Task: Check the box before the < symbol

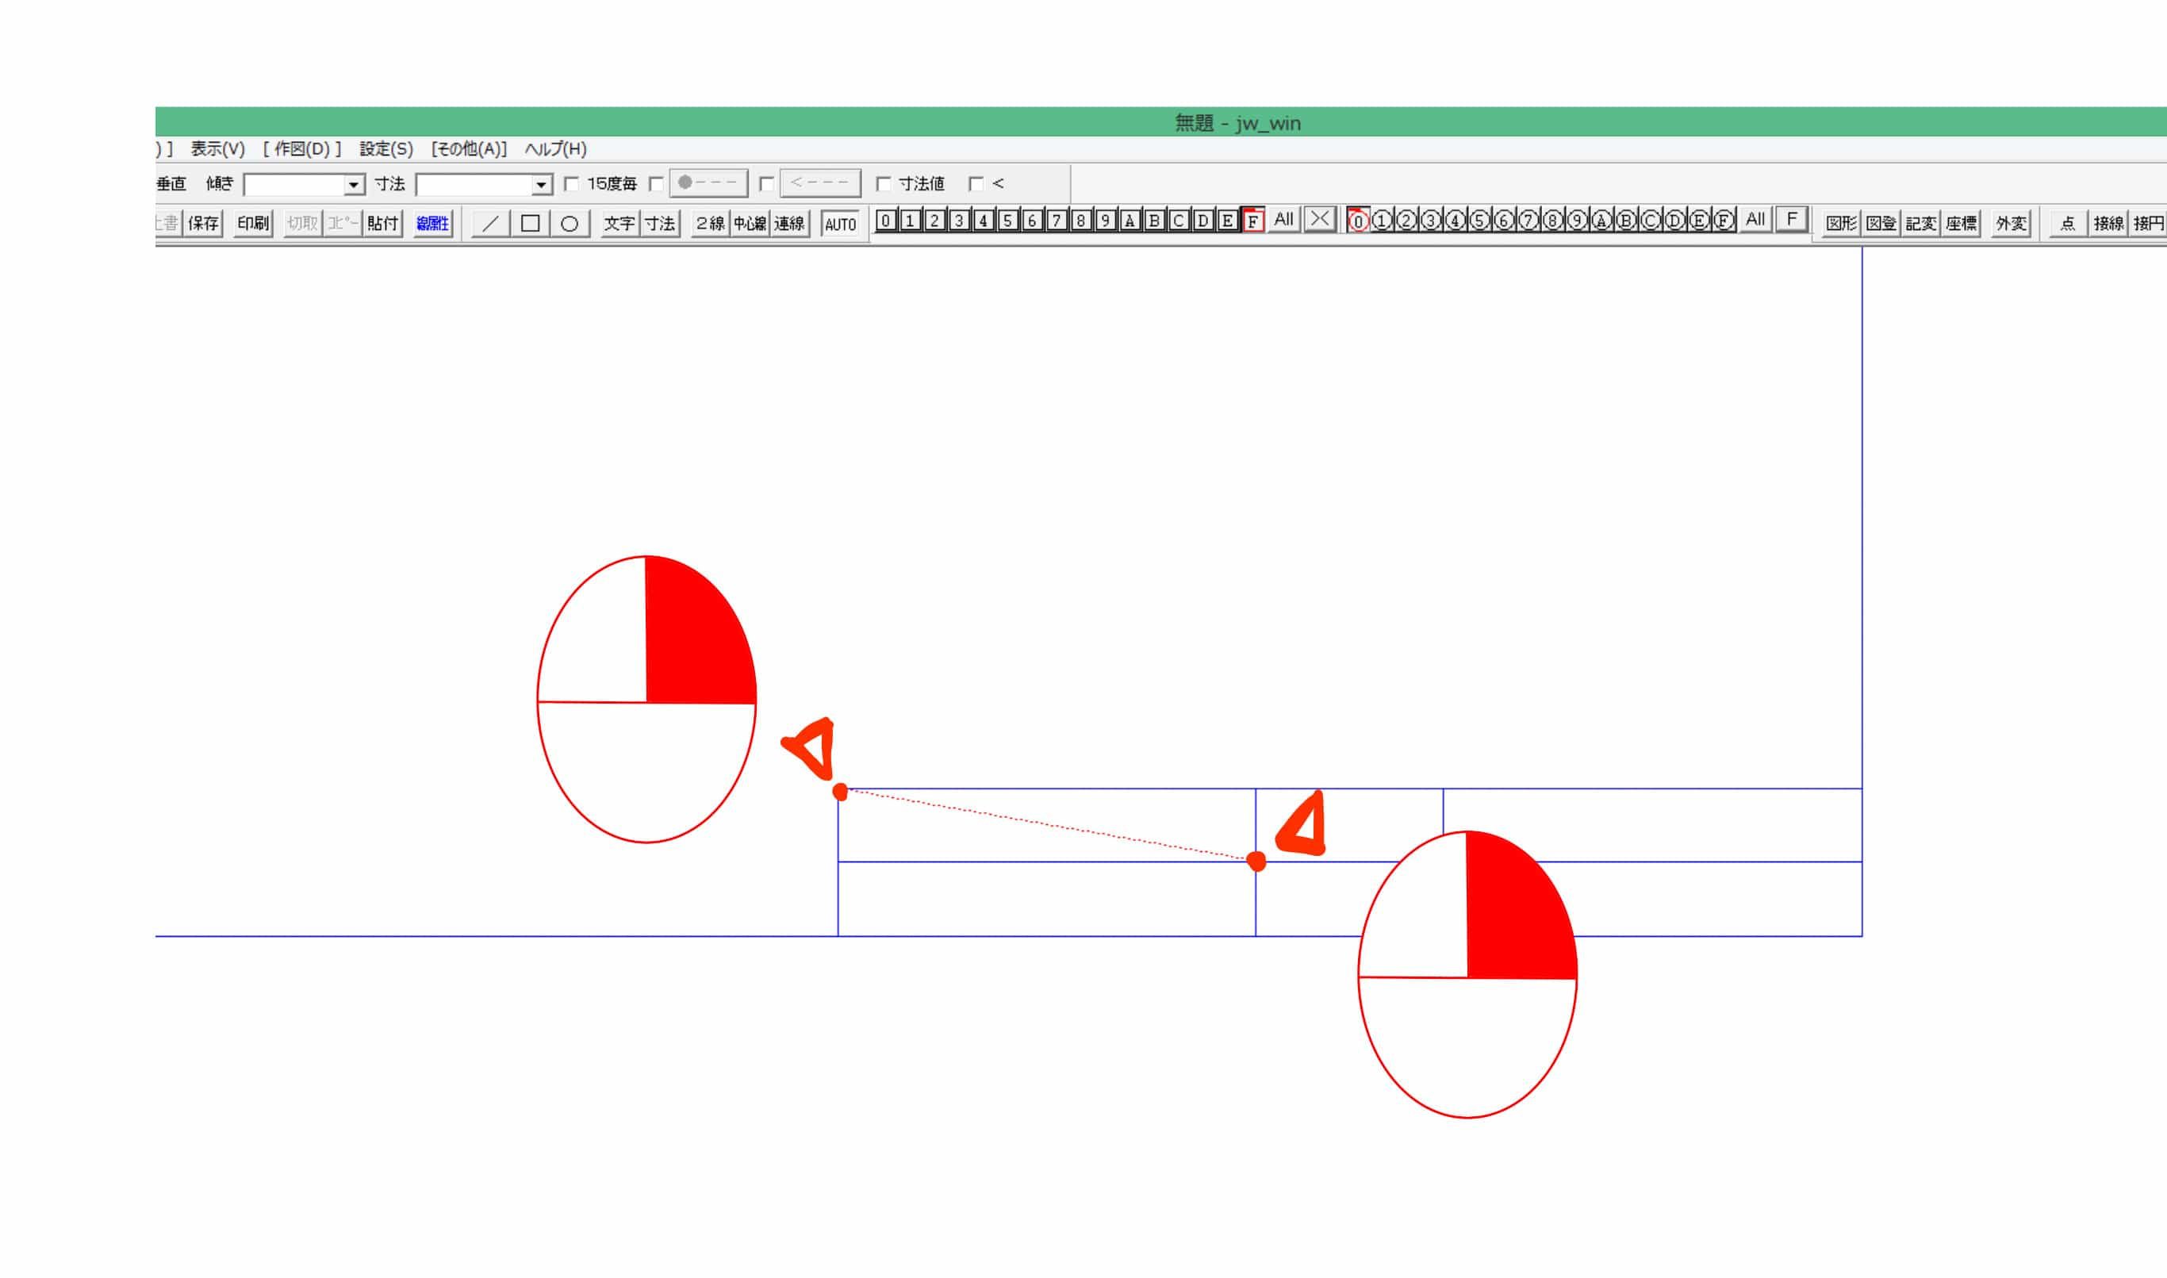Action: pyautogui.click(x=976, y=184)
